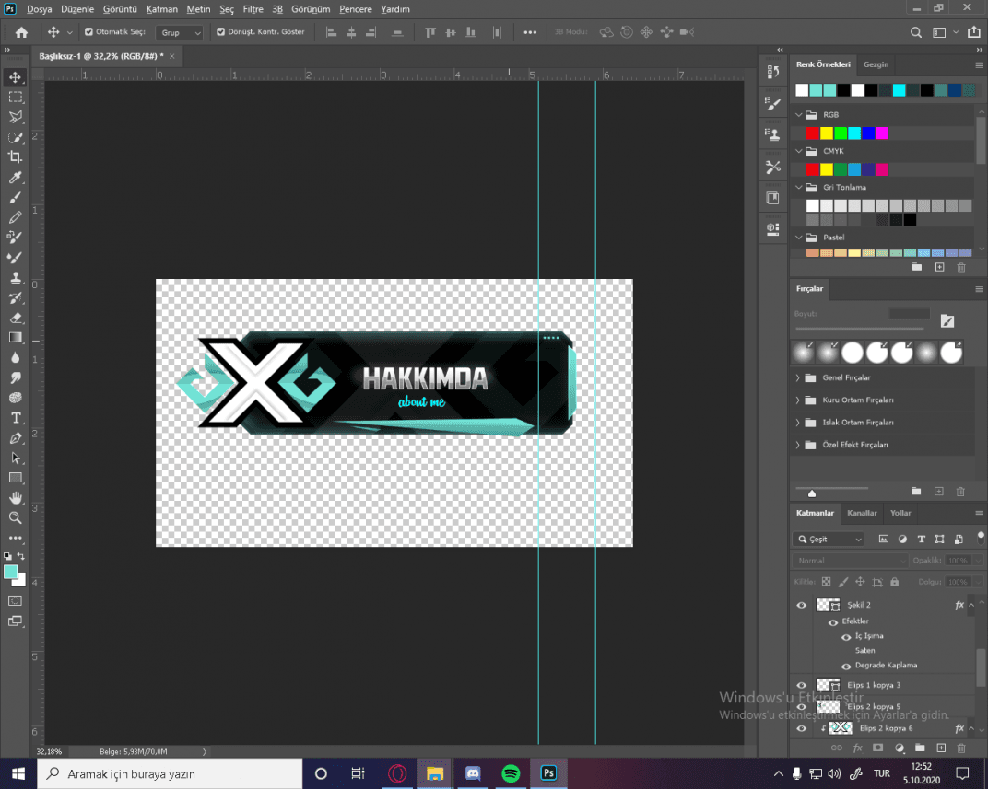Select the Rectangular Marquee tool
The height and width of the screenshot is (789, 988).
pos(15,97)
